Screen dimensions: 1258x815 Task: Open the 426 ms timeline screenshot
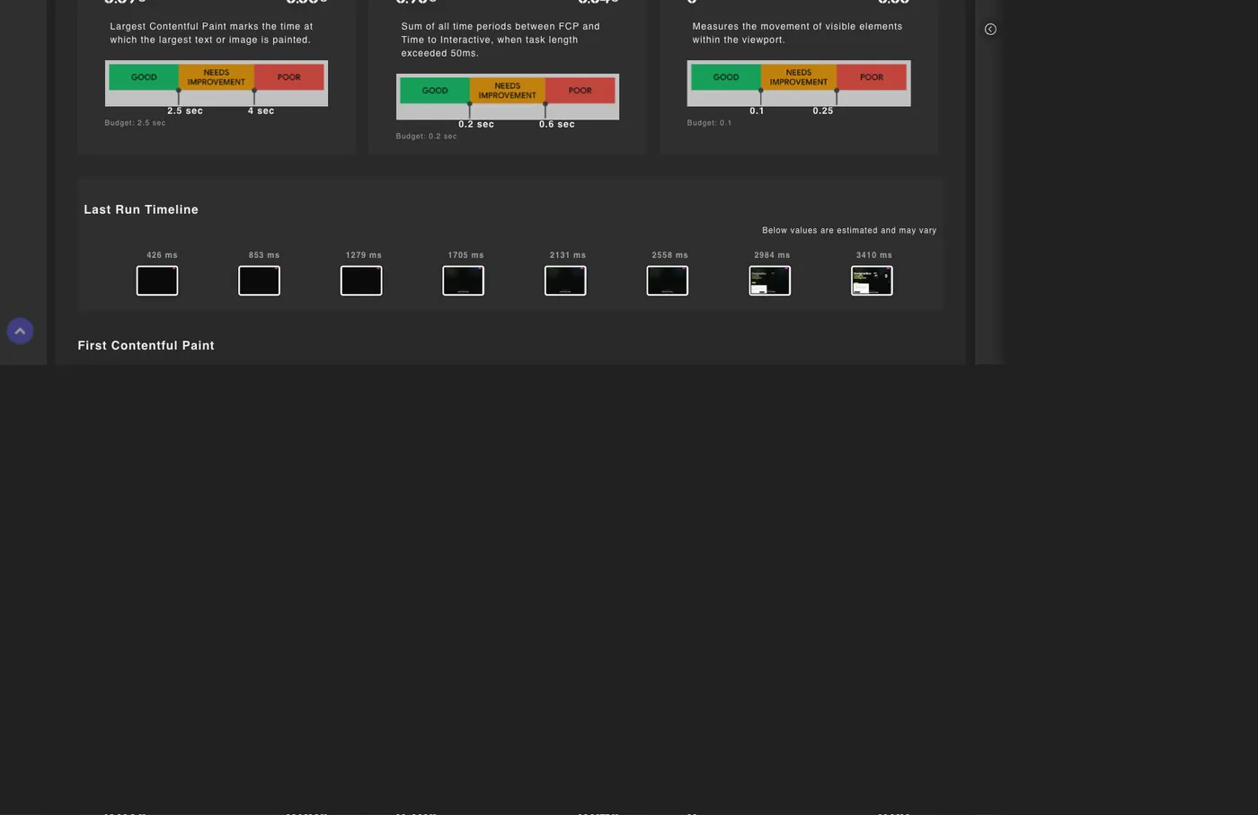(157, 280)
